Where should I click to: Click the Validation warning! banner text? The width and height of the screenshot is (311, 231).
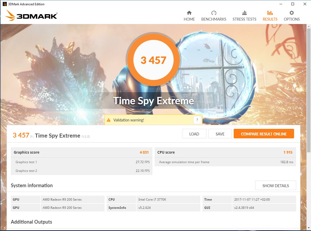[x=129, y=120]
